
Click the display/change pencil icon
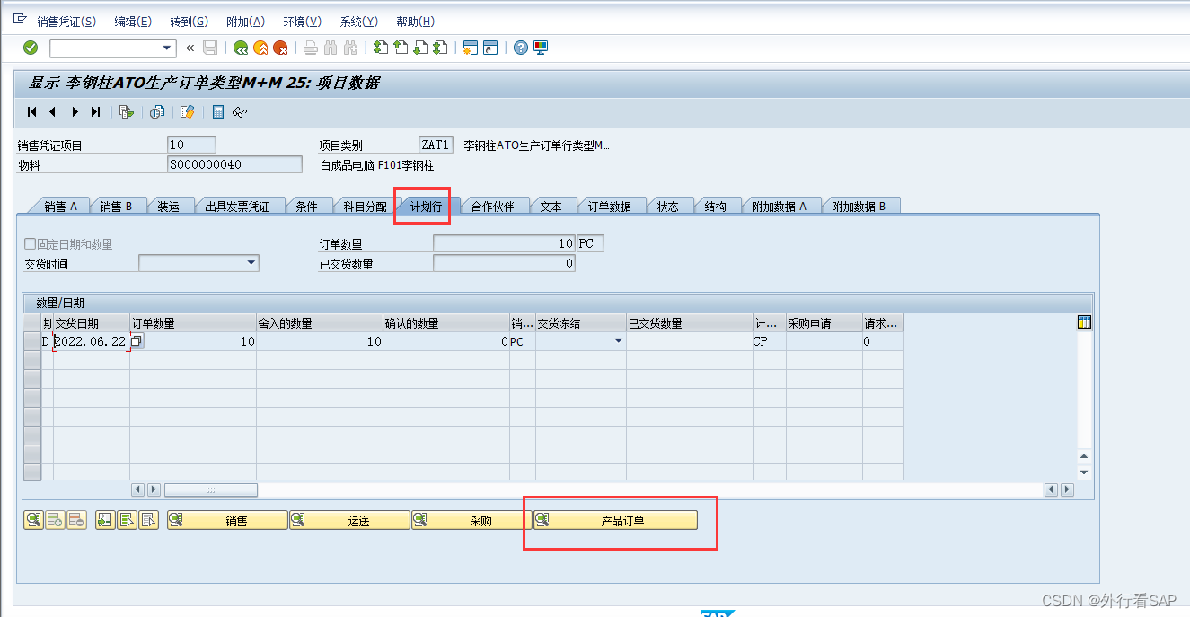(187, 111)
